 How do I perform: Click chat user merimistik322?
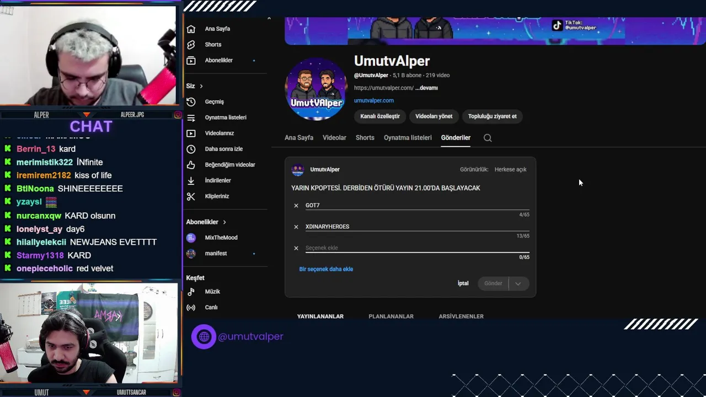[45, 162]
